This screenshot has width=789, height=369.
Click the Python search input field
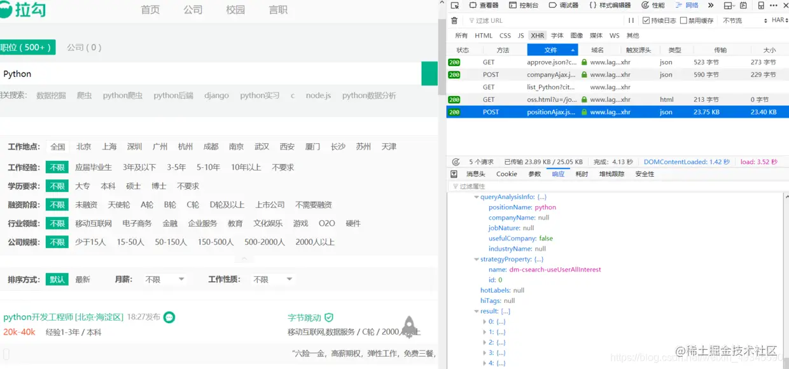tap(211, 74)
